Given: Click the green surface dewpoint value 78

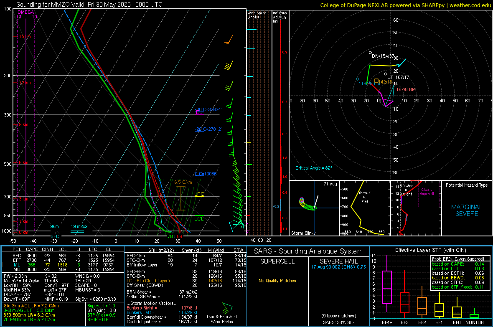Looking at the screenshot, I should tap(170, 236).
